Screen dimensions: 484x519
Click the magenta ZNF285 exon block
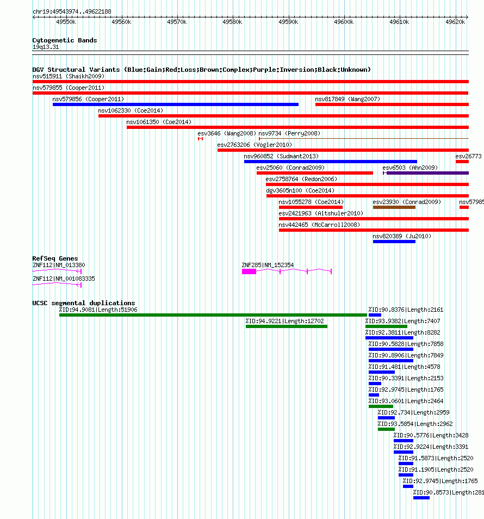tap(249, 271)
